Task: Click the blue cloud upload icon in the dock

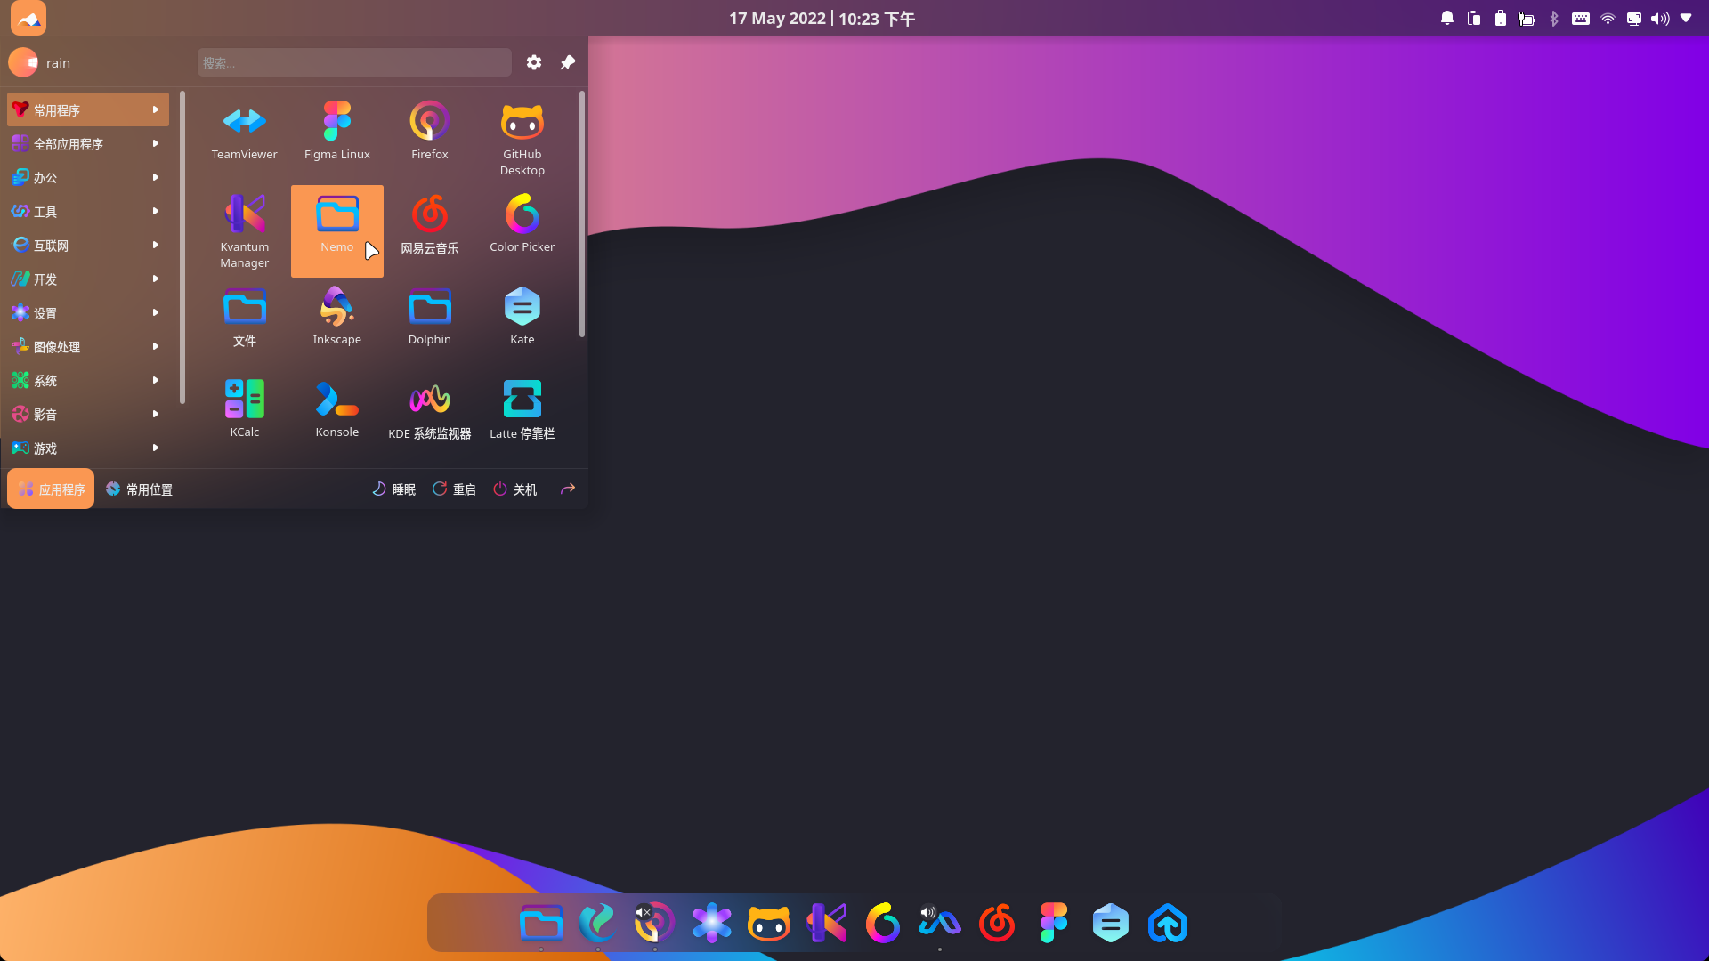Action: click(x=1168, y=923)
